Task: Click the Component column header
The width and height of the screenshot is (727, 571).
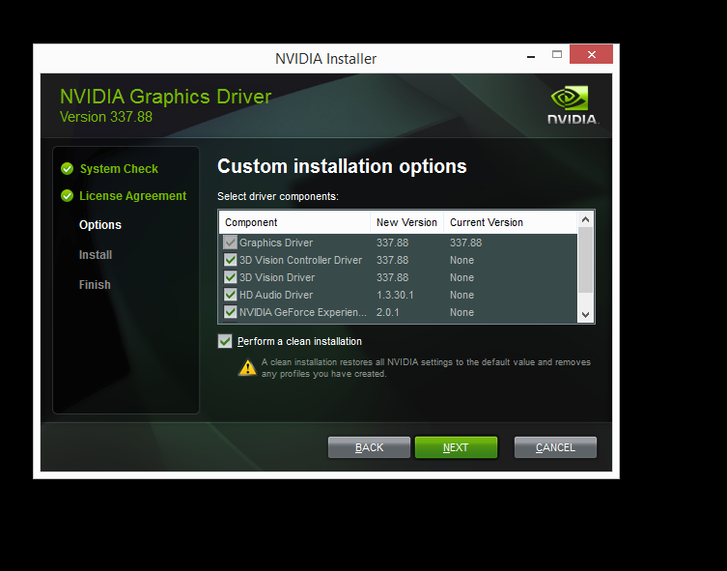Action: (294, 222)
